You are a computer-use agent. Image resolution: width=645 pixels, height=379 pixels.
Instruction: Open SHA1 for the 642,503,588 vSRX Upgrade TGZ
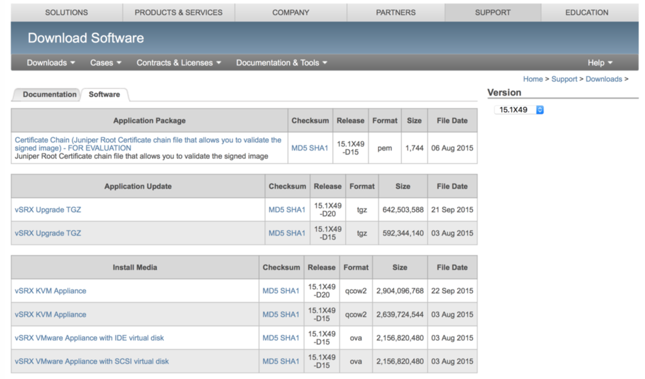[296, 210]
